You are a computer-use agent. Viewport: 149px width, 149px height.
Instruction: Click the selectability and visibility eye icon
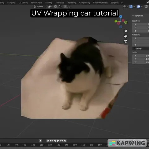(124, 7)
